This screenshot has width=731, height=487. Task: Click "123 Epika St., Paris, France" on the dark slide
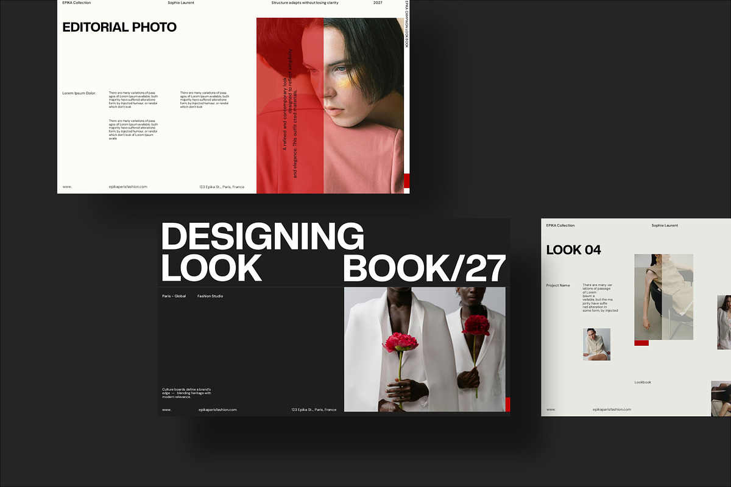tap(314, 410)
